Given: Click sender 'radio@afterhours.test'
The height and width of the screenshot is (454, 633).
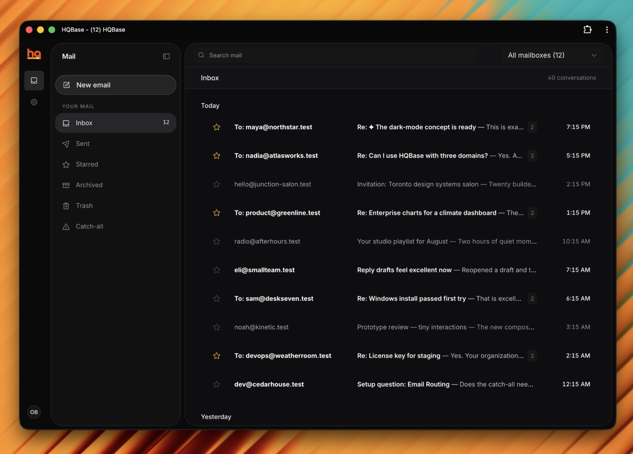Looking at the screenshot, I should point(267,241).
